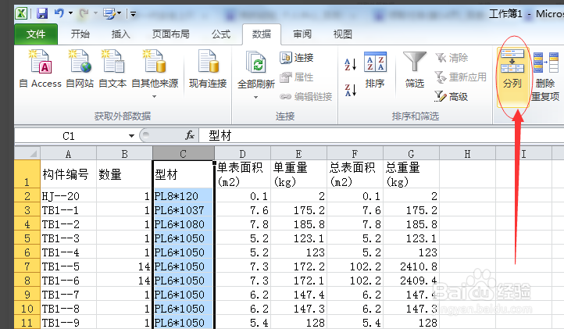Sort ascending with the A-Z icon

[x=350, y=64]
